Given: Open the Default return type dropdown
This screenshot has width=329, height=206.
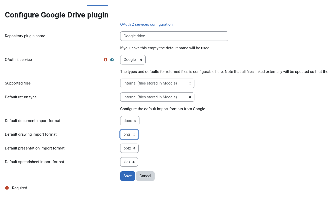Looking at the screenshot, I should pos(157,97).
